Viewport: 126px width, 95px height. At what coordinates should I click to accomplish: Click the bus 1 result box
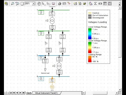tap(41, 12)
